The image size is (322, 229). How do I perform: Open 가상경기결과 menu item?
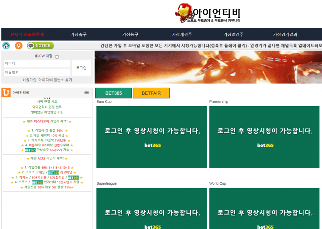click(285, 34)
